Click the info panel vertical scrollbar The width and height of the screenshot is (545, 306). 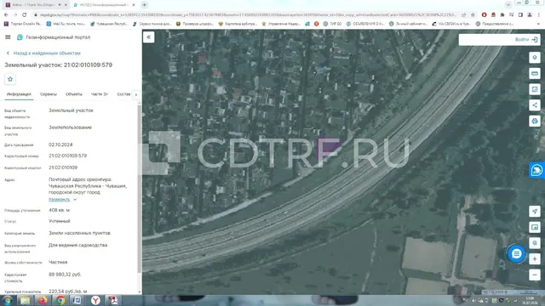coord(140,189)
